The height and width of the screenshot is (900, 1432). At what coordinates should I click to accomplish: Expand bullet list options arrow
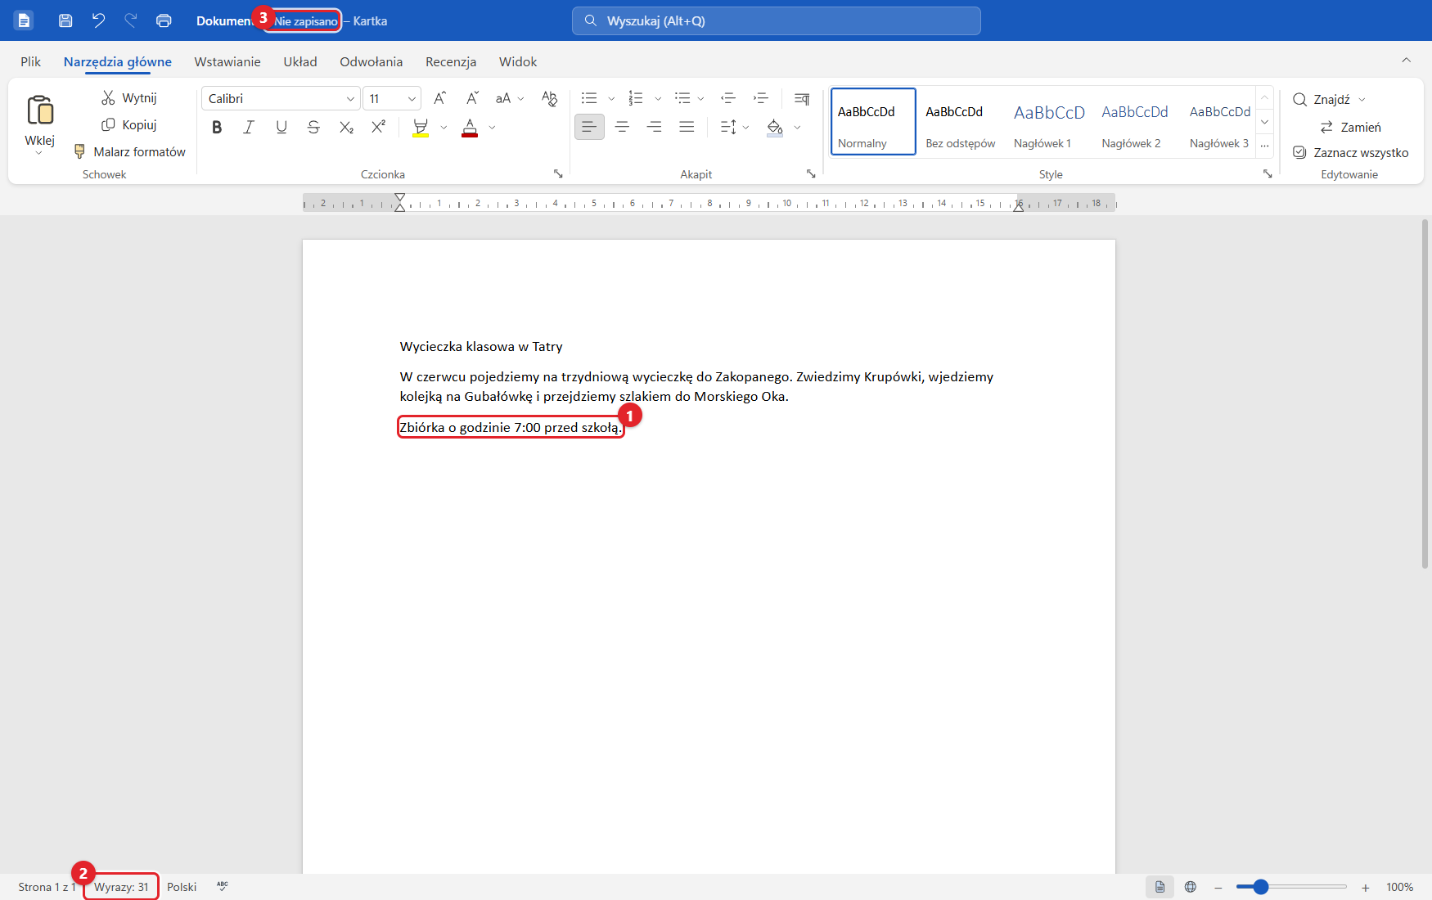coord(611,99)
